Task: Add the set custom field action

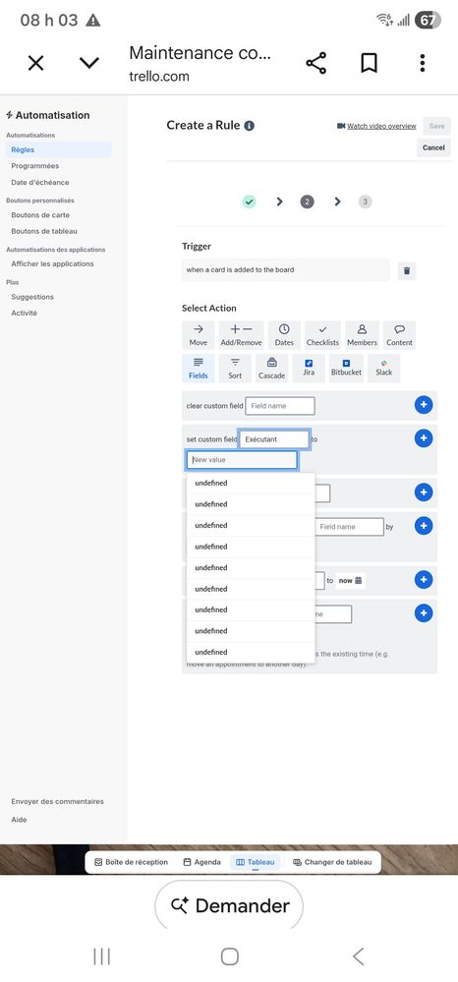Action: point(424,437)
